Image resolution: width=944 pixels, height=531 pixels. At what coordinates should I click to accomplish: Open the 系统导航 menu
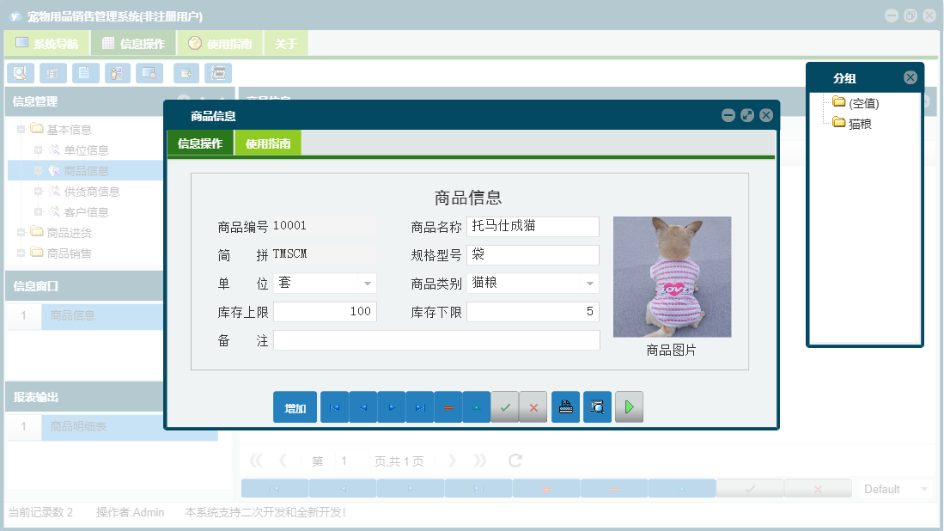(x=46, y=42)
